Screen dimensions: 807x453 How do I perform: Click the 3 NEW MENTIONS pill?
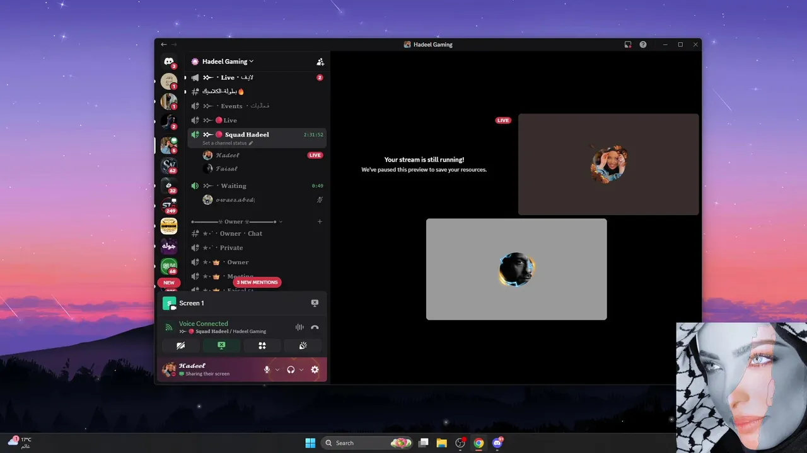[257, 282]
